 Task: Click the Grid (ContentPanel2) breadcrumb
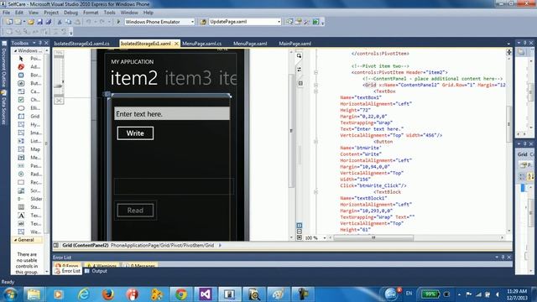coord(86,245)
